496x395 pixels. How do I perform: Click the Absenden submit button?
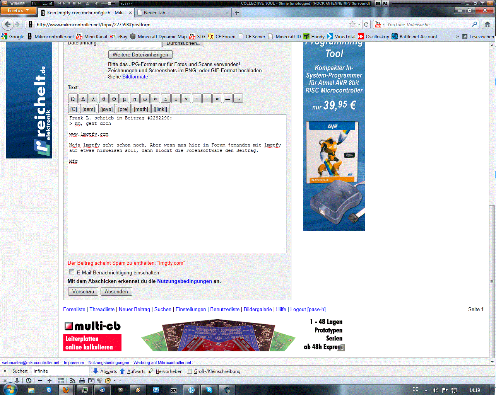[x=116, y=291]
